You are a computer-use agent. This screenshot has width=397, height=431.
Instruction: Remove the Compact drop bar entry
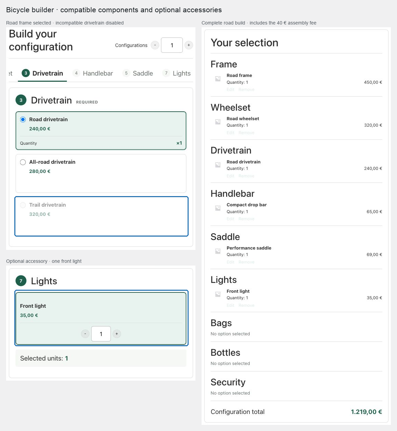247,219
